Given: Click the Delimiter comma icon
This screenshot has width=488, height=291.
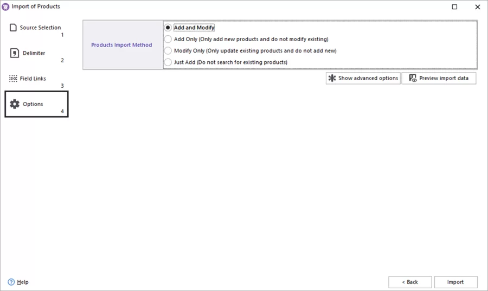Looking at the screenshot, I should pyautogui.click(x=15, y=53).
